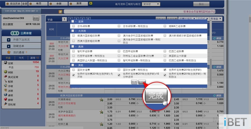Click the 排球 volleyball icon

pyautogui.click(x=6, y=99)
